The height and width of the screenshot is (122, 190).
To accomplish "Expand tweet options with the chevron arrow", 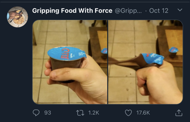I will coord(180,10).
